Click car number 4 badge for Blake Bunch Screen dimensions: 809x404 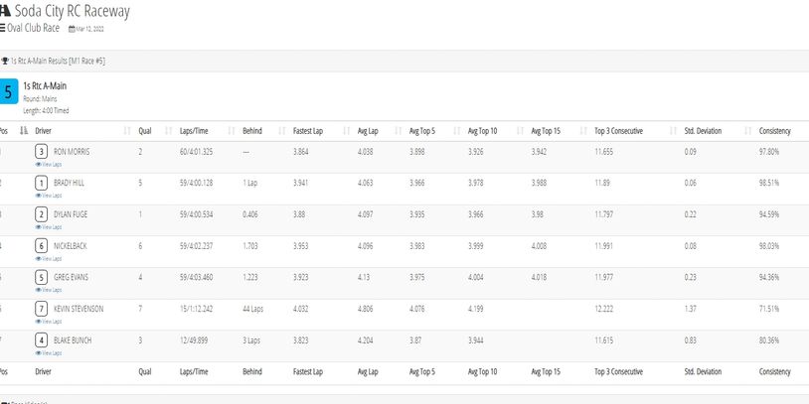pyautogui.click(x=42, y=340)
